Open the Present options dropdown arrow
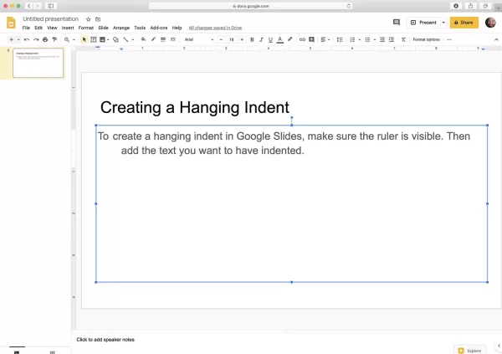Image resolution: width=502 pixels, height=354 pixels. [x=443, y=23]
